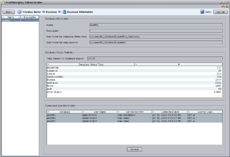Select AvidWG database in sidebar list
This screenshot has height=157, width=230.
point(20,20)
